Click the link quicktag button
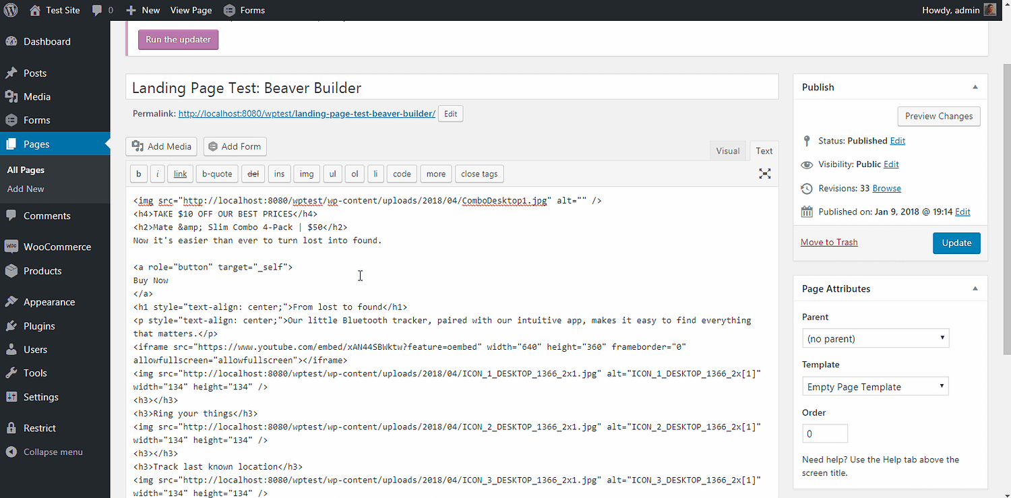The height and width of the screenshot is (498, 1011). [x=181, y=174]
